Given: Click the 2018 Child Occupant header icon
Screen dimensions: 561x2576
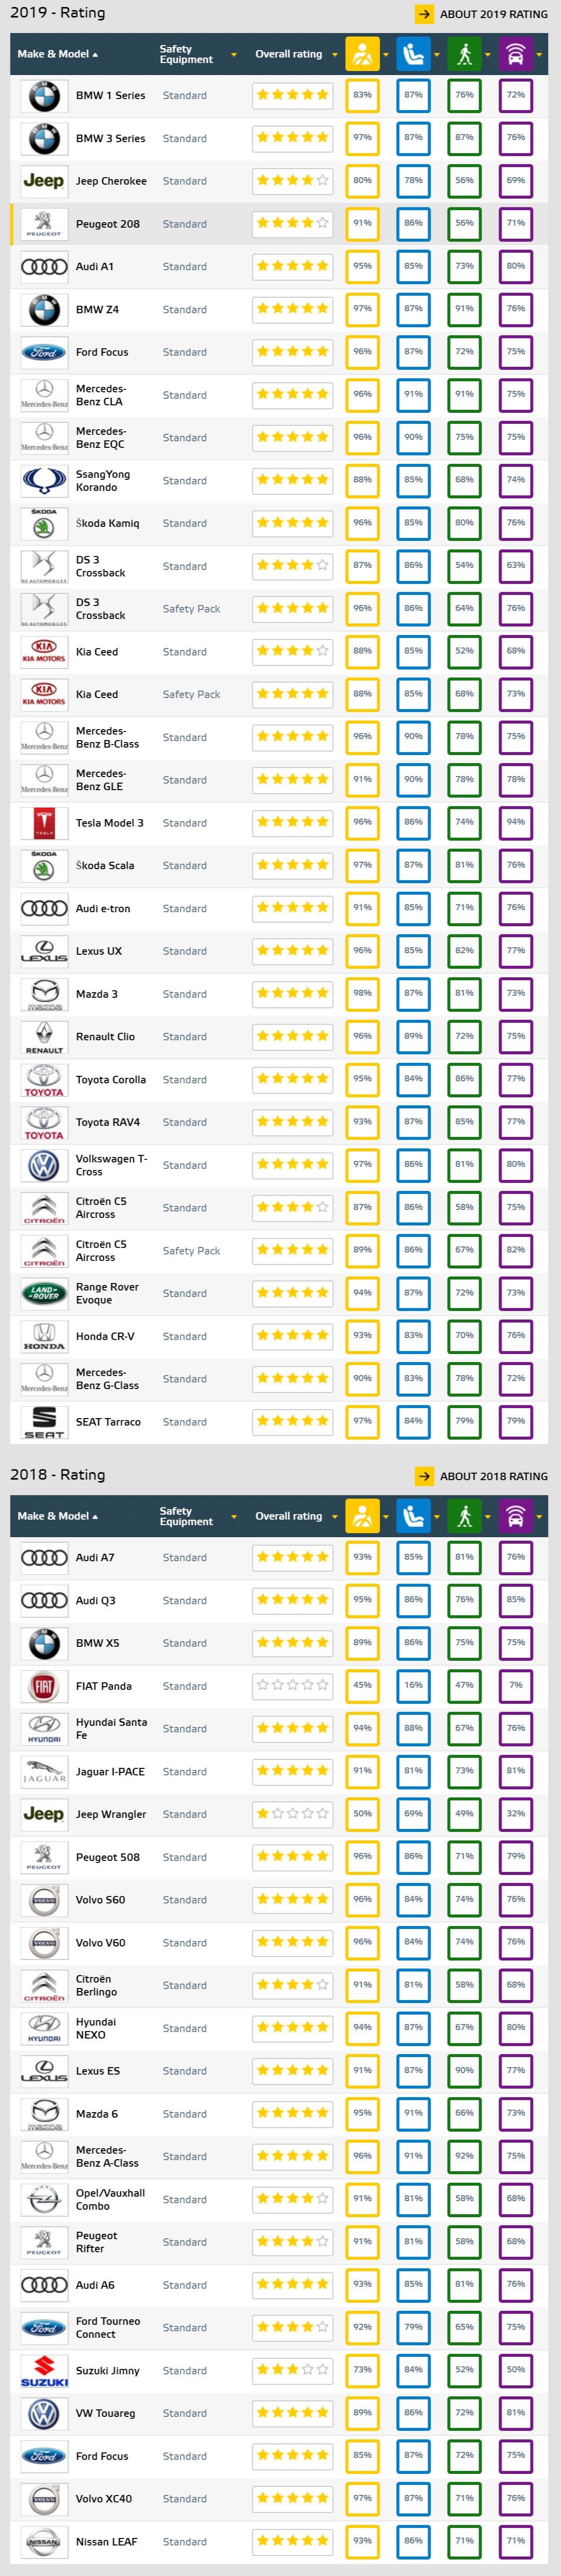Looking at the screenshot, I should point(413,1516).
